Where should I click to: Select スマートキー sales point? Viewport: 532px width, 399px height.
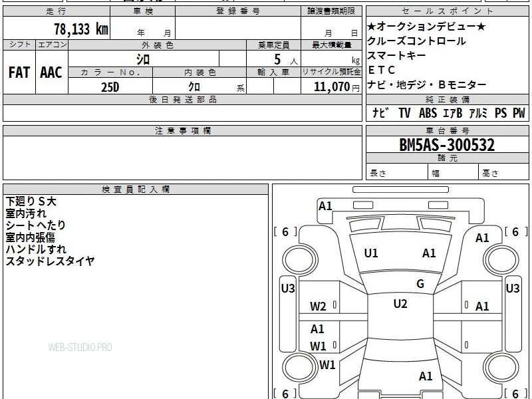396,55
